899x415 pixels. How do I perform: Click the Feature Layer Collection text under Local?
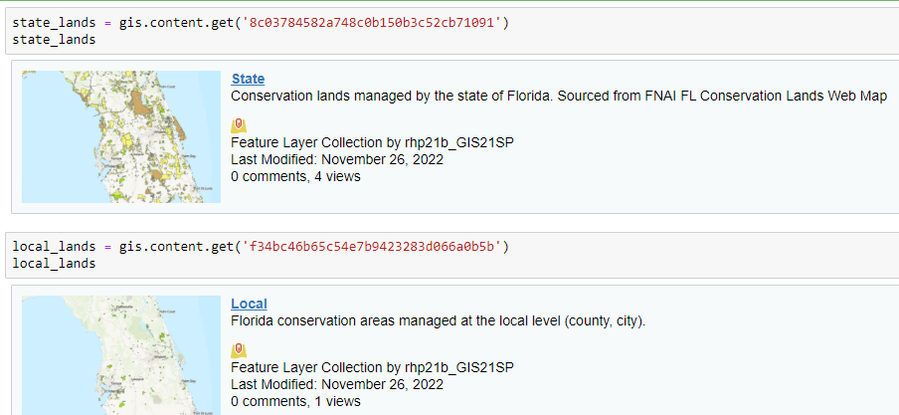[x=372, y=366]
